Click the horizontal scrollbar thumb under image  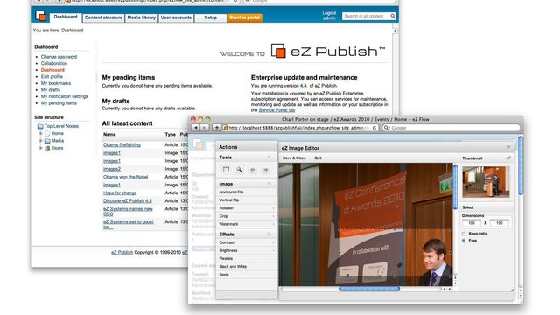pos(369,289)
